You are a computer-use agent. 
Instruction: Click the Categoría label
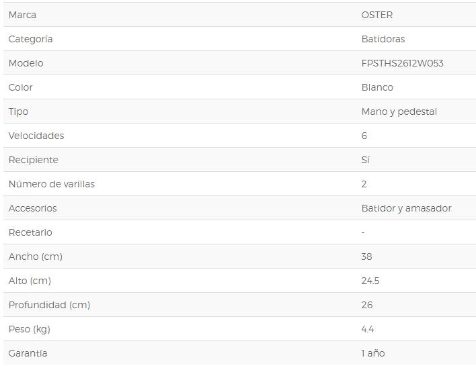click(31, 39)
